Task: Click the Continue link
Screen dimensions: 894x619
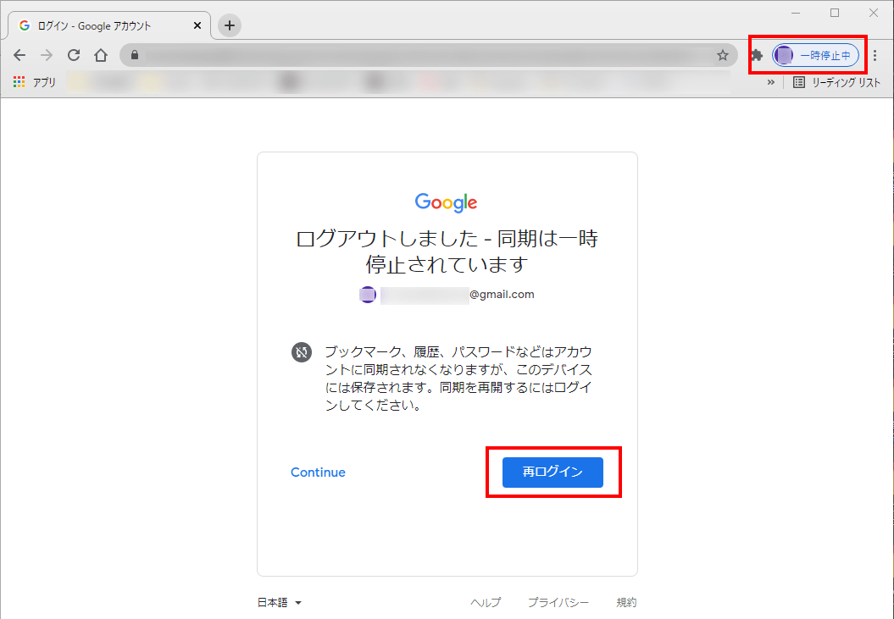Action: coord(318,472)
